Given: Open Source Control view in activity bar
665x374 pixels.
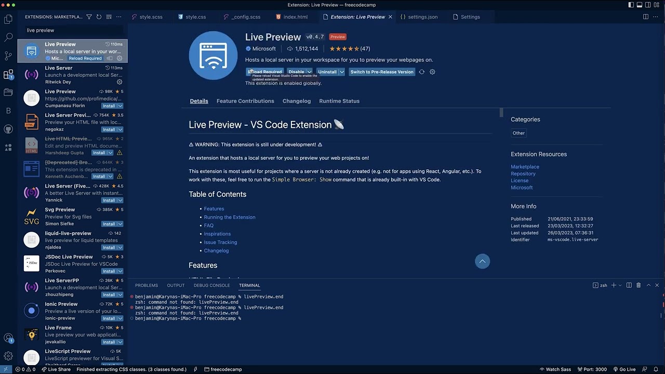Looking at the screenshot, I should click(8, 56).
